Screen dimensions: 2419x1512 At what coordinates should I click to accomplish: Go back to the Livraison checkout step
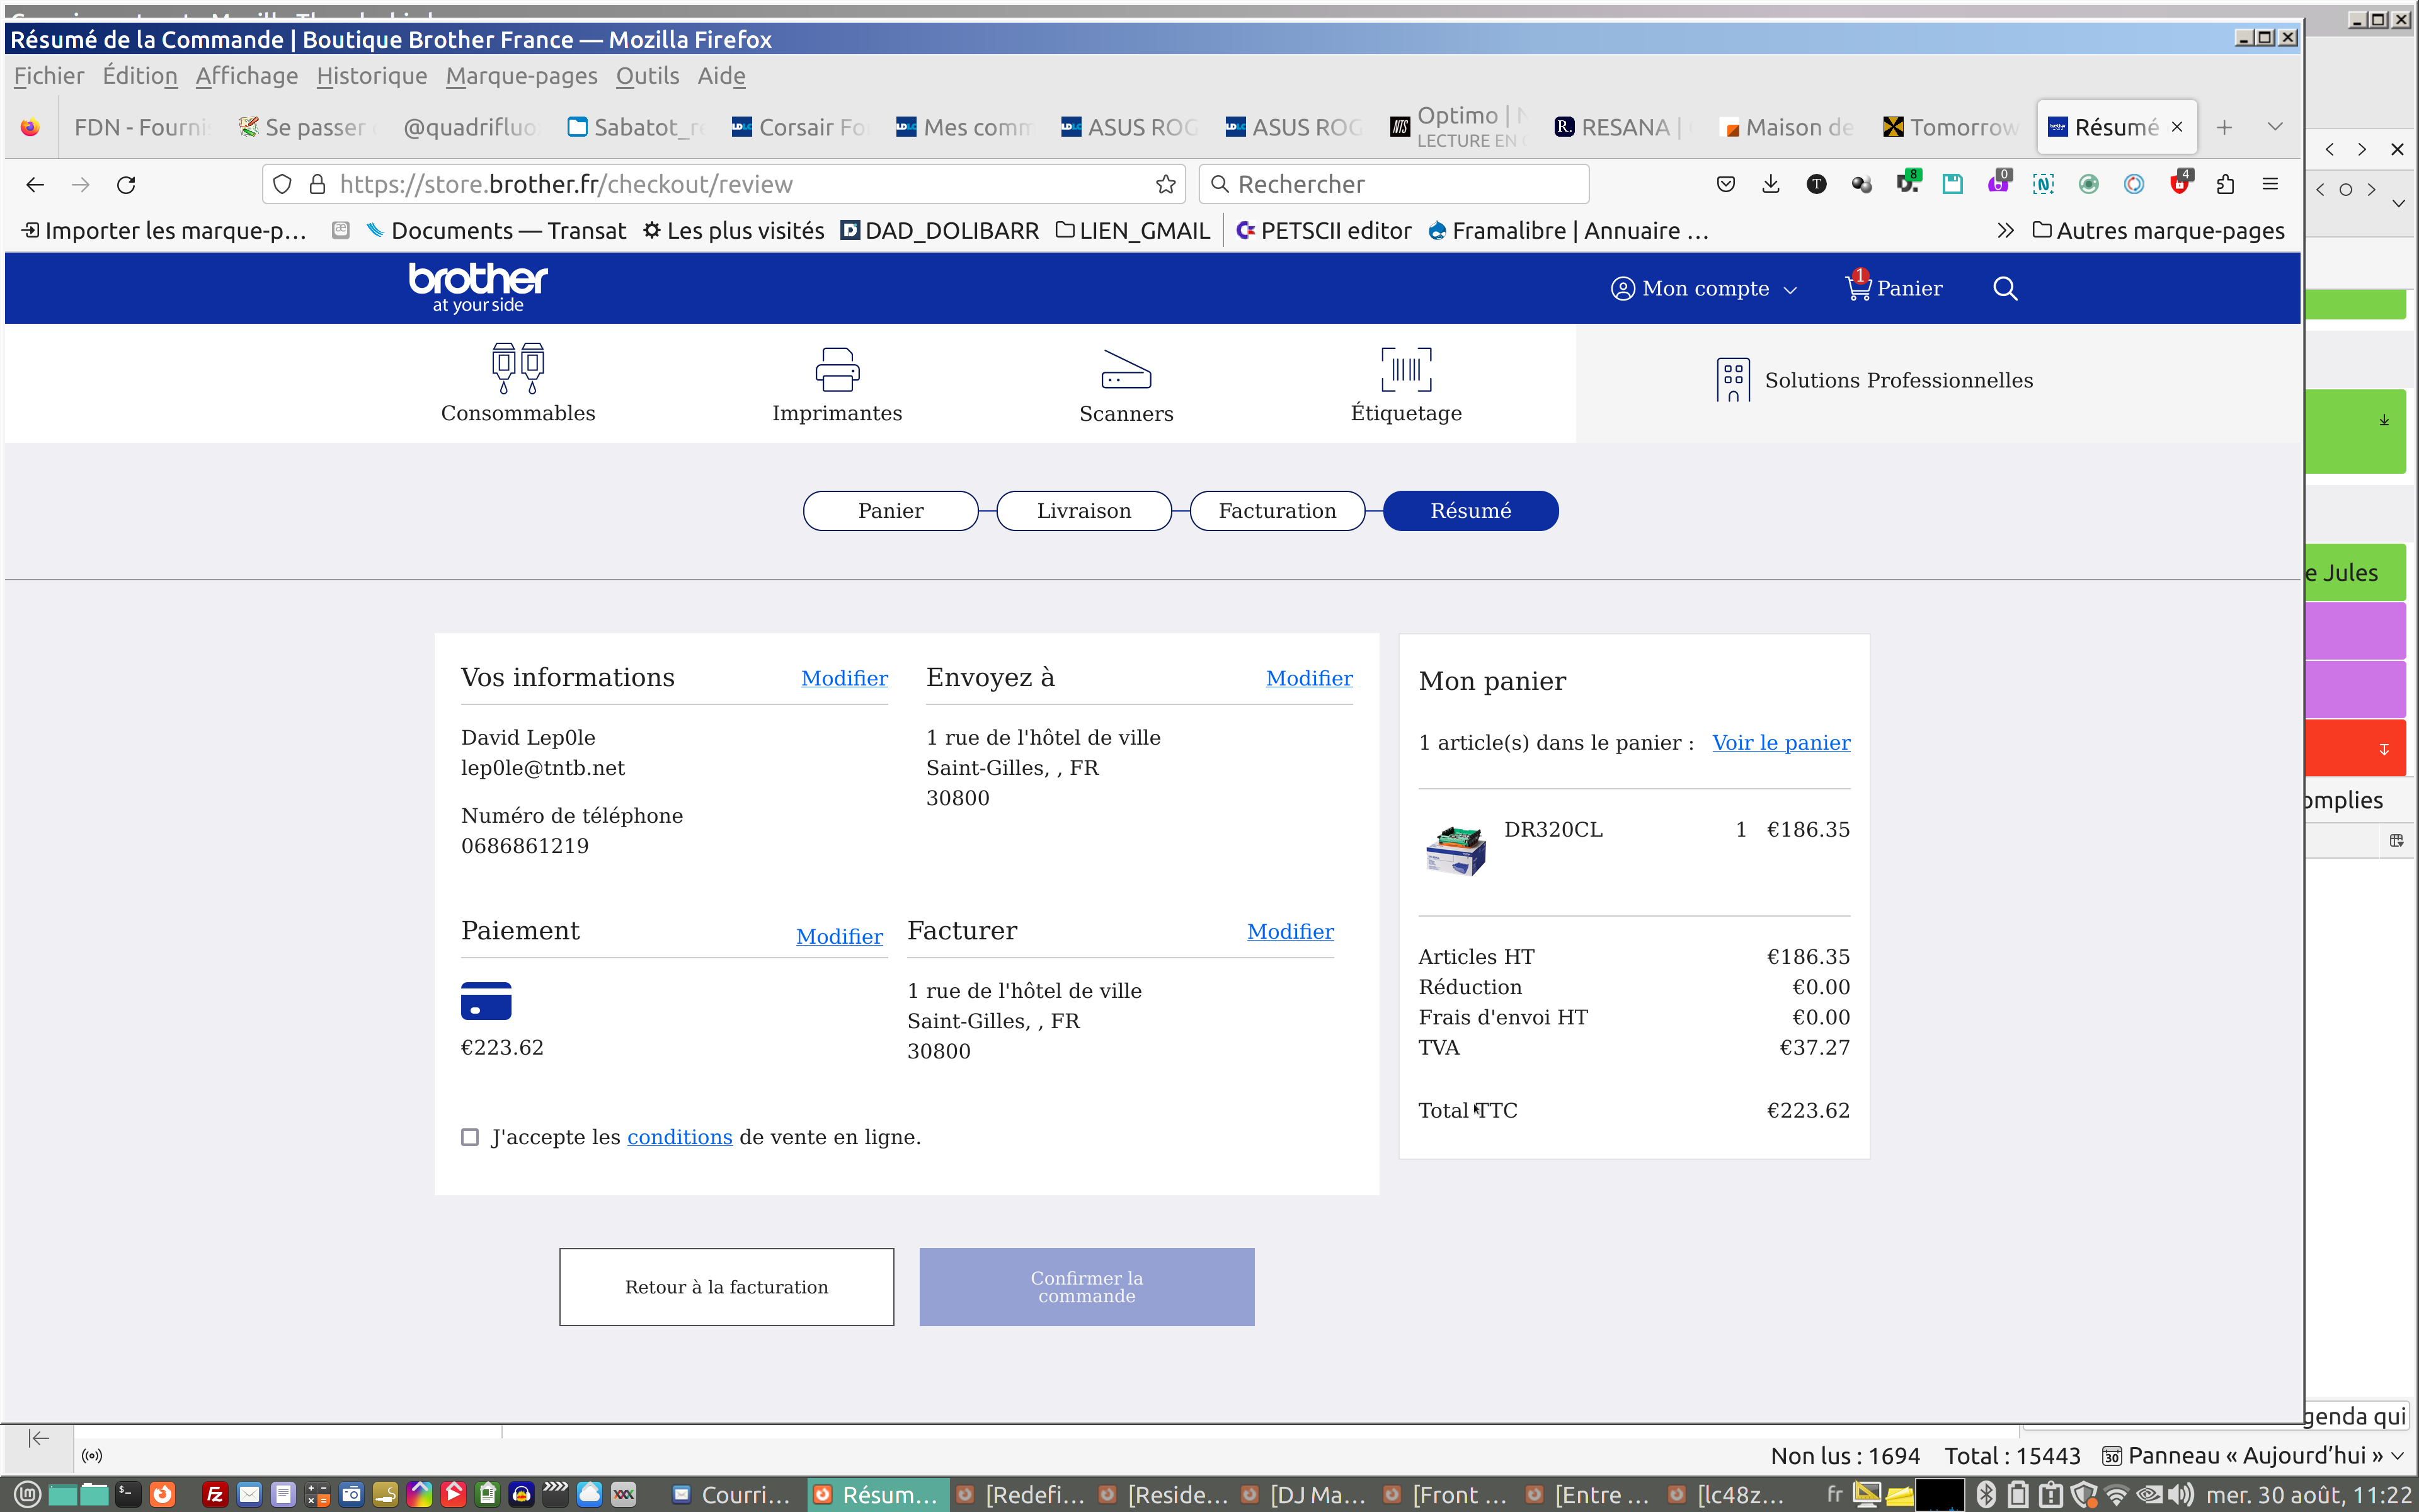coord(1084,511)
